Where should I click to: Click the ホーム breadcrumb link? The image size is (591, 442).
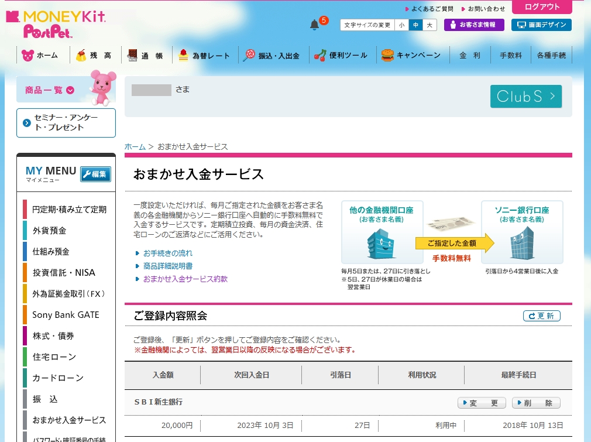(135, 147)
